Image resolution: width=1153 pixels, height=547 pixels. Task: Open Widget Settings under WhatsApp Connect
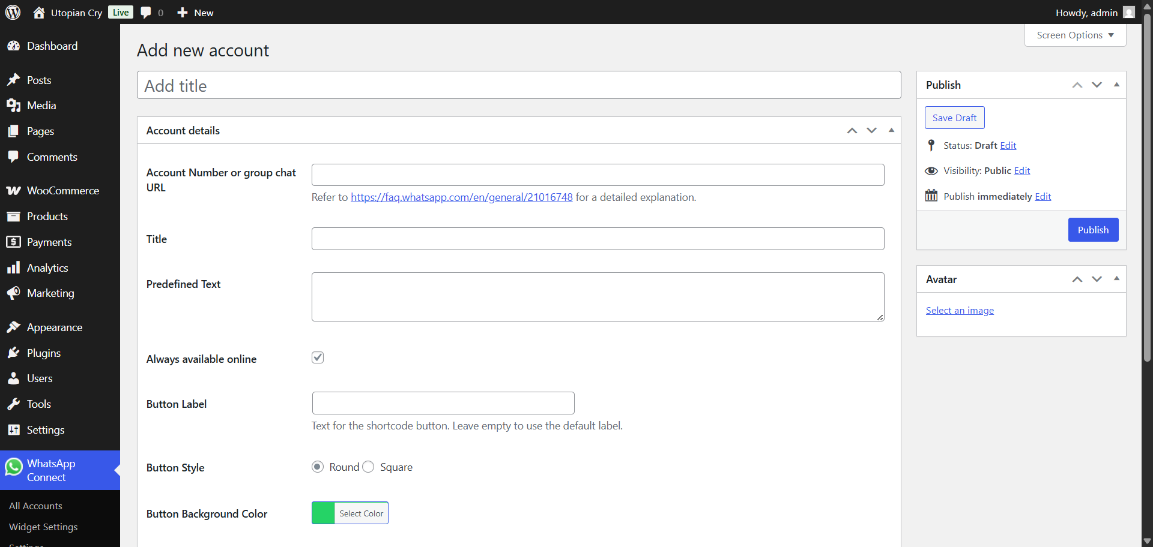43,527
